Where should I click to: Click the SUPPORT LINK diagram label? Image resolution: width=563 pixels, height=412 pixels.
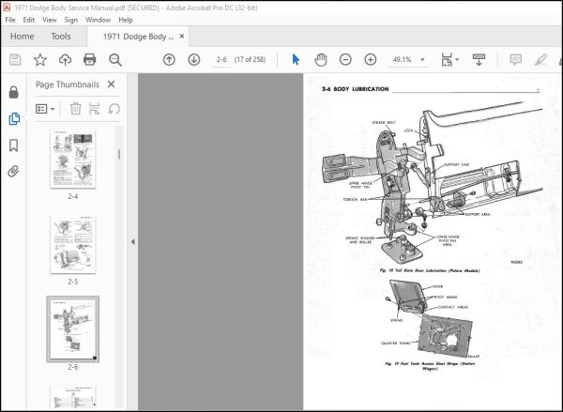tap(457, 164)
